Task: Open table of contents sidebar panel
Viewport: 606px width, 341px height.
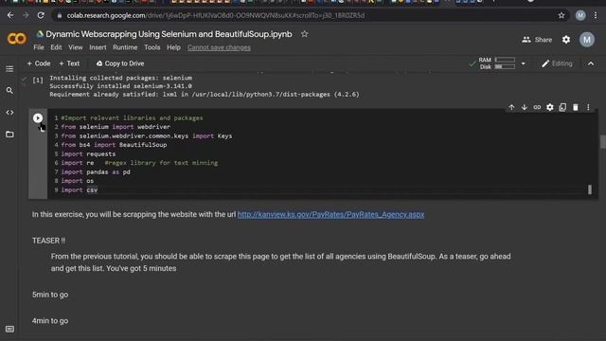Action: [9, 69]
